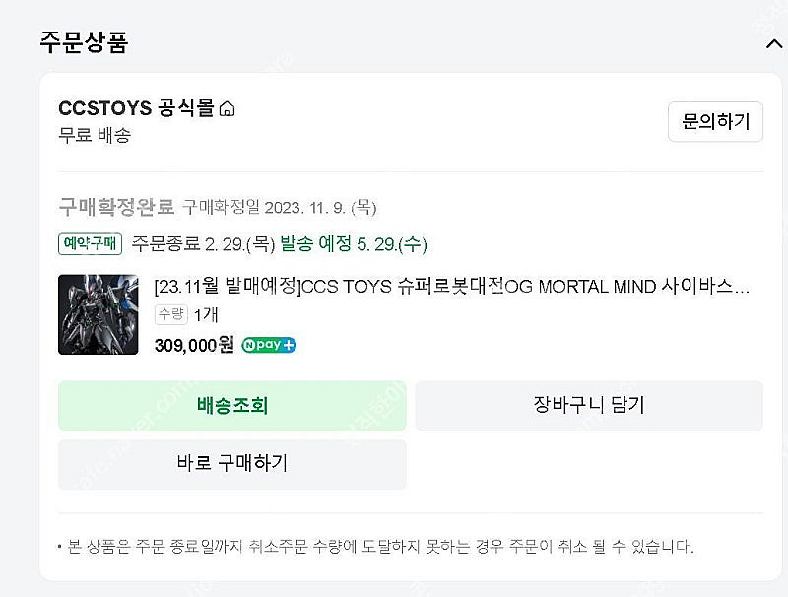Visit the CCSTOYS 공식몰 store name
This screenshot has height=597, width=788.
(x=136, y=108)
